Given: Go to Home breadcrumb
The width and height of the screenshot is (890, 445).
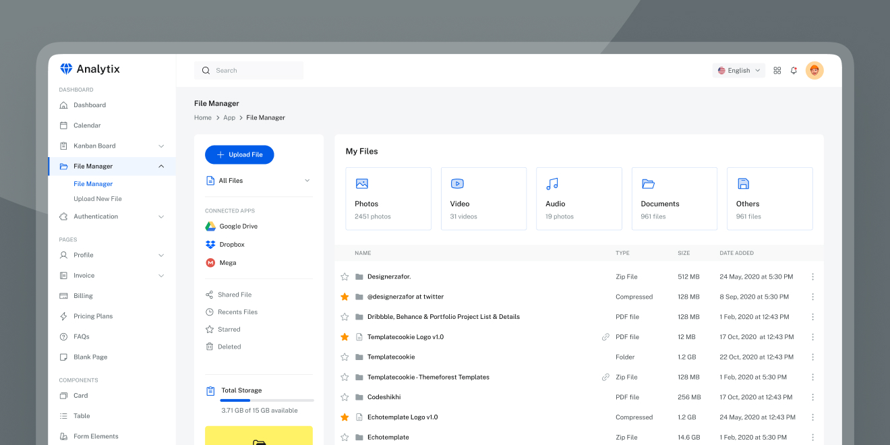Looking at the screenshot, I should point(203,117).
